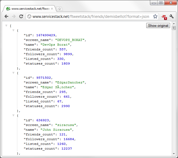Click the friends_count value 295
Image resolution: width=178 pixels, height=158 pixels.
tap(62, 92)
